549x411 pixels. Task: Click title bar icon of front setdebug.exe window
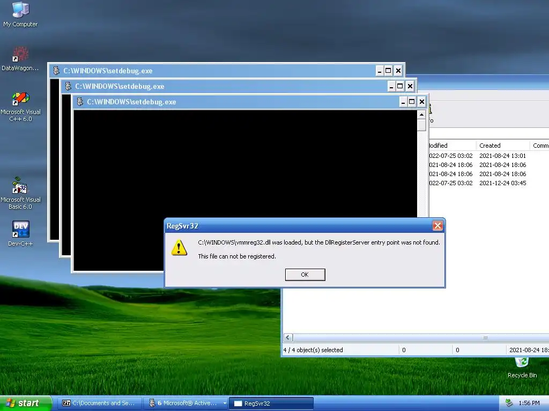pyautogui.click(x=80, y=102)
